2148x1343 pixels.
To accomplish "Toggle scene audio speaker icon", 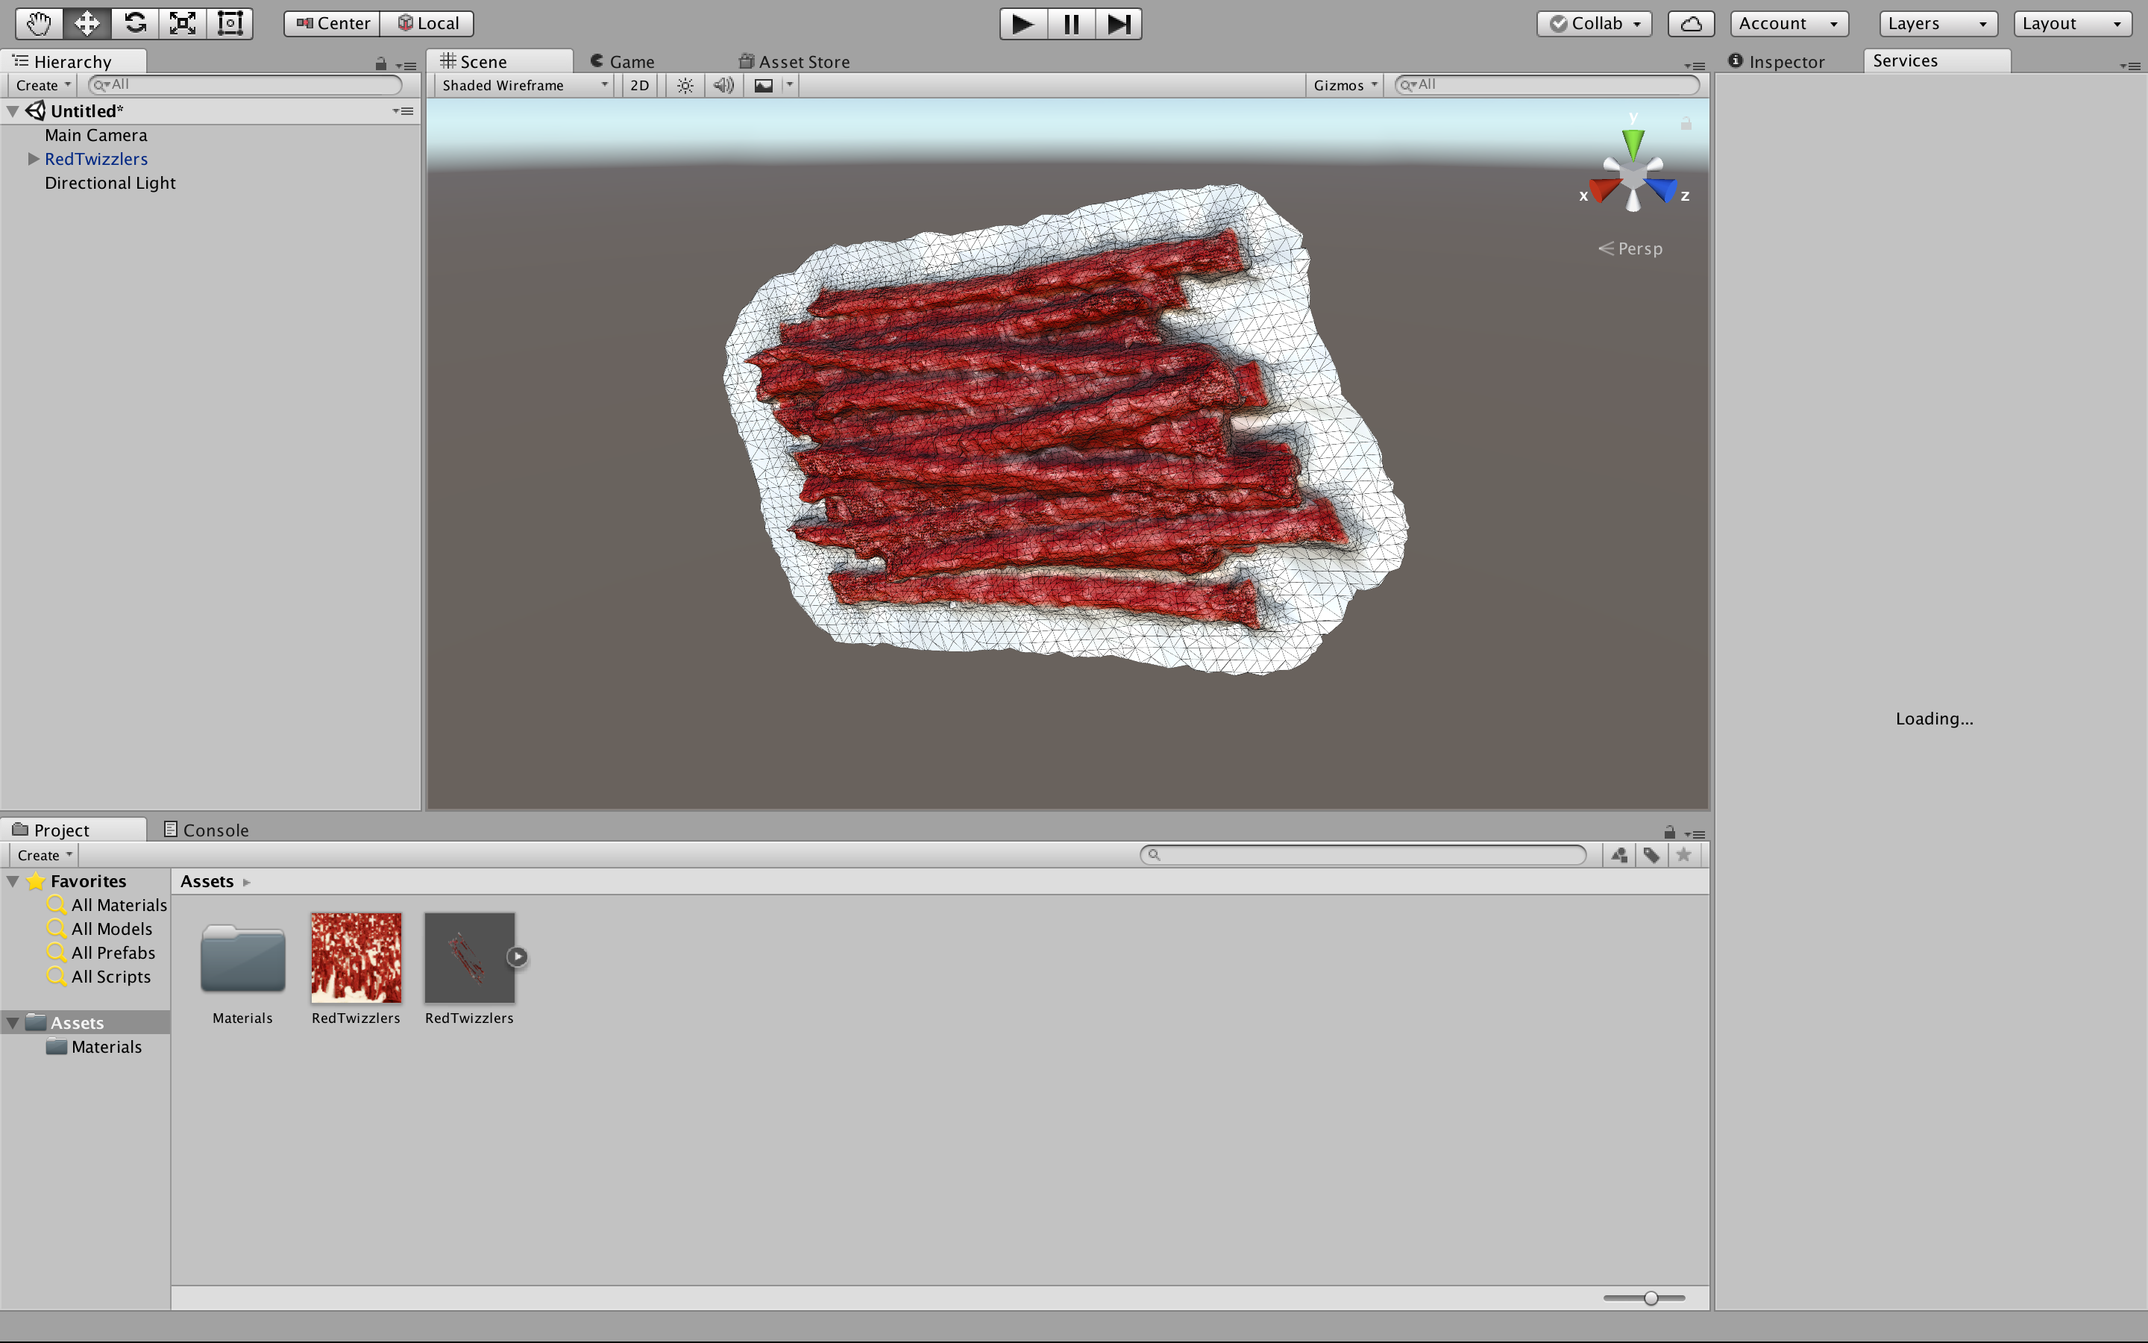I will (x=723, y=85).
